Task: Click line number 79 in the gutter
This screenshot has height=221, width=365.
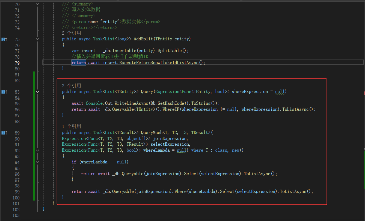Action: coord(17,63)
